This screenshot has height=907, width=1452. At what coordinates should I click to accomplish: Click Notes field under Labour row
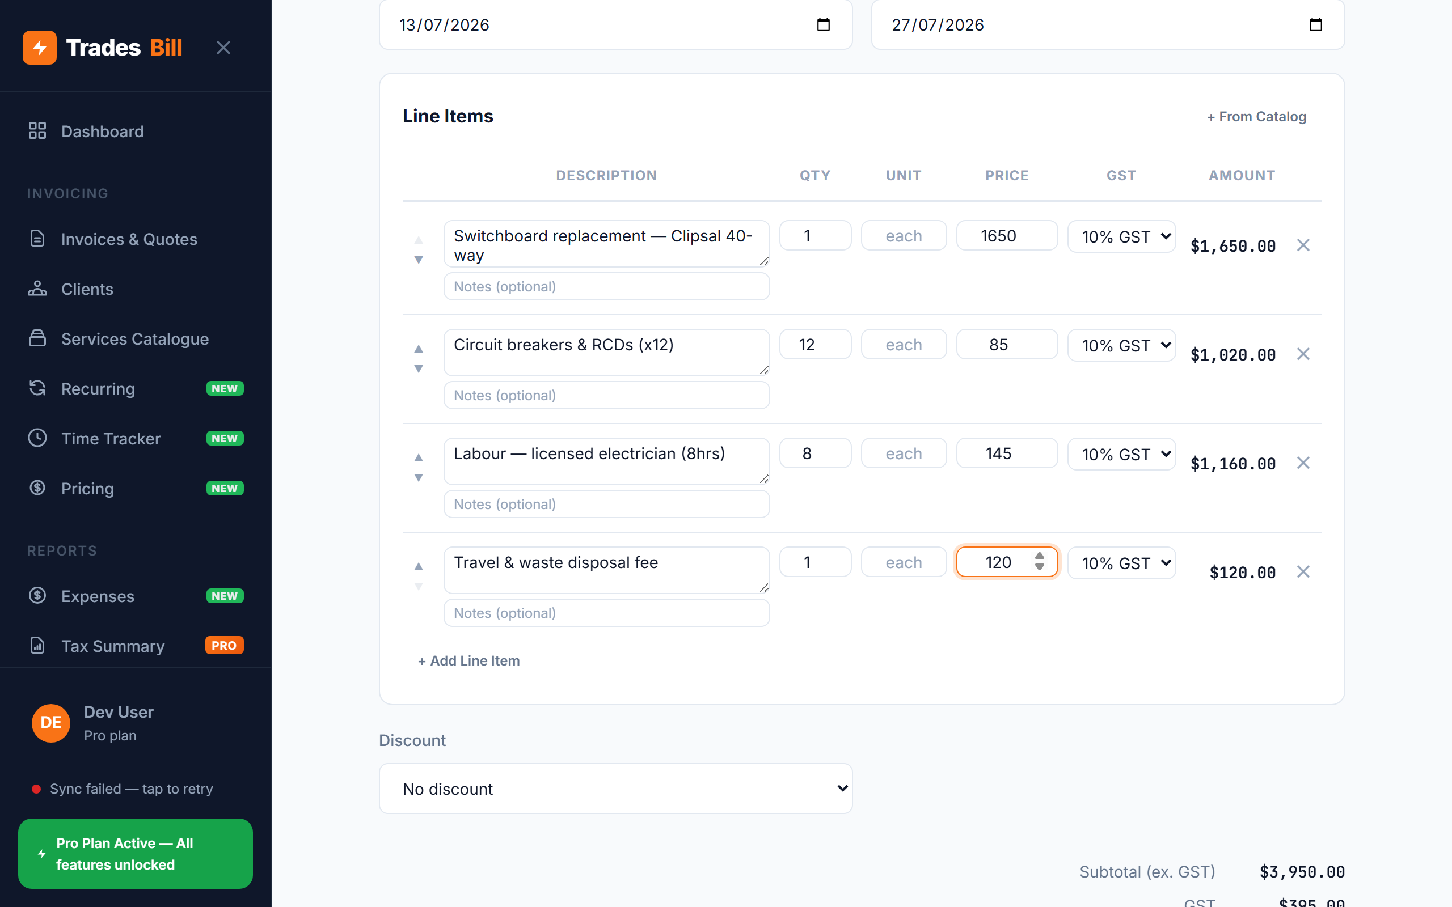(606, 504)
